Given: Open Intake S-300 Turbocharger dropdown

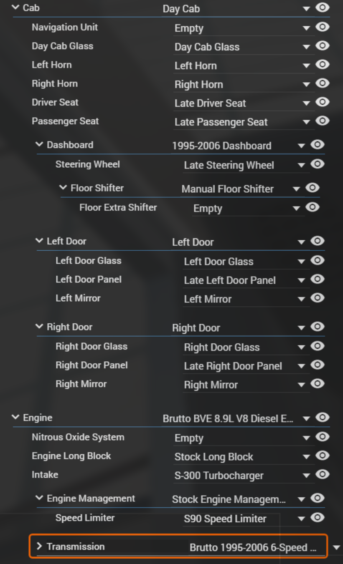Looking at the screenshot, I should (306, 475).
